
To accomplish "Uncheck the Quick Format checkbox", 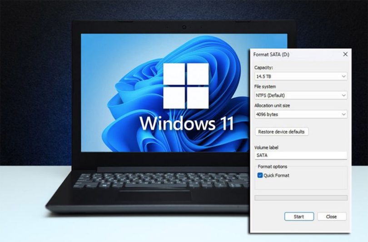I will click(260, 175).
